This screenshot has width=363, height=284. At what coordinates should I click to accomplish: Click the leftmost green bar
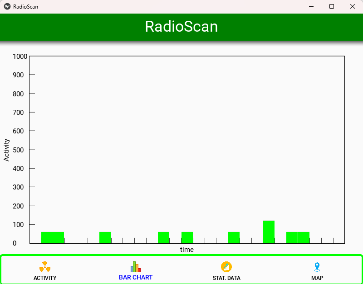click(53, 237)
